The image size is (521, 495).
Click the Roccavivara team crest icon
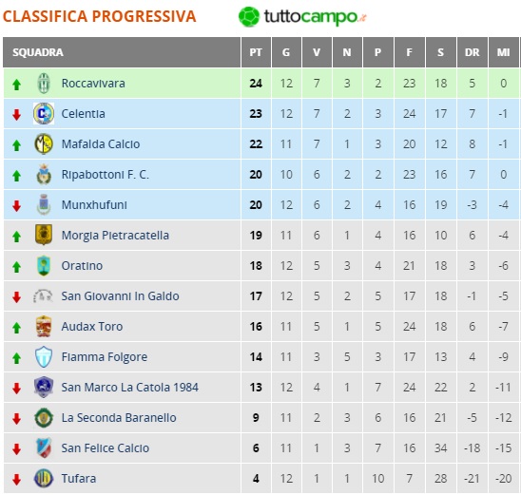pyautogui.click(x=44, y=84)
